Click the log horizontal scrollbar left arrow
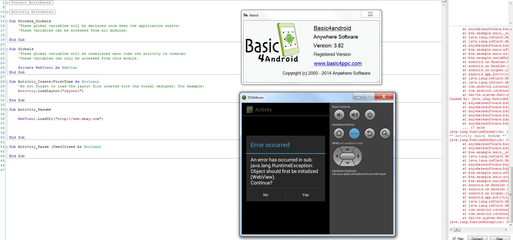513x240 pixels. (x=451, y=230)
